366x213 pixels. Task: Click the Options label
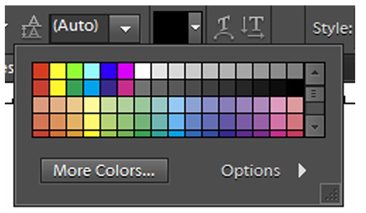pos(250,171)
